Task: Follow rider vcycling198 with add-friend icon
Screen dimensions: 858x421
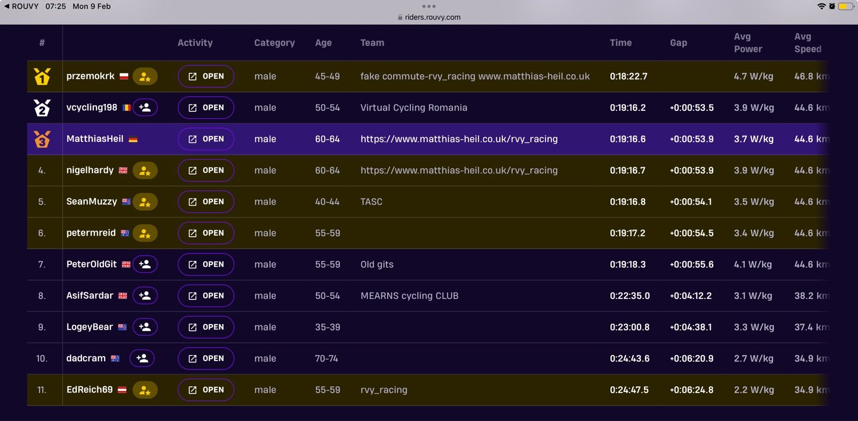Action: click(145, 108)
